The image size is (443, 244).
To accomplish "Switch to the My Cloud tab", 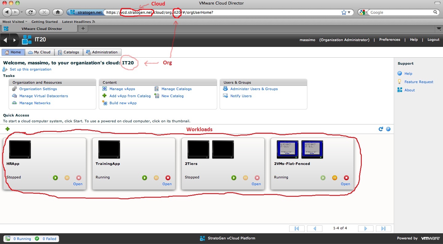I will [39, 52].
